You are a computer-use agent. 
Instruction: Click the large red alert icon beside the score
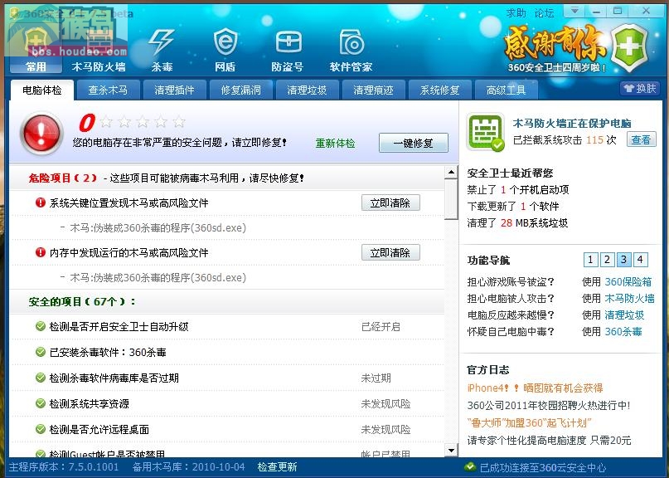pos(41,133)
